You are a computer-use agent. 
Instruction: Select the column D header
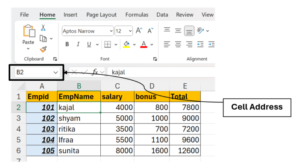152,86
